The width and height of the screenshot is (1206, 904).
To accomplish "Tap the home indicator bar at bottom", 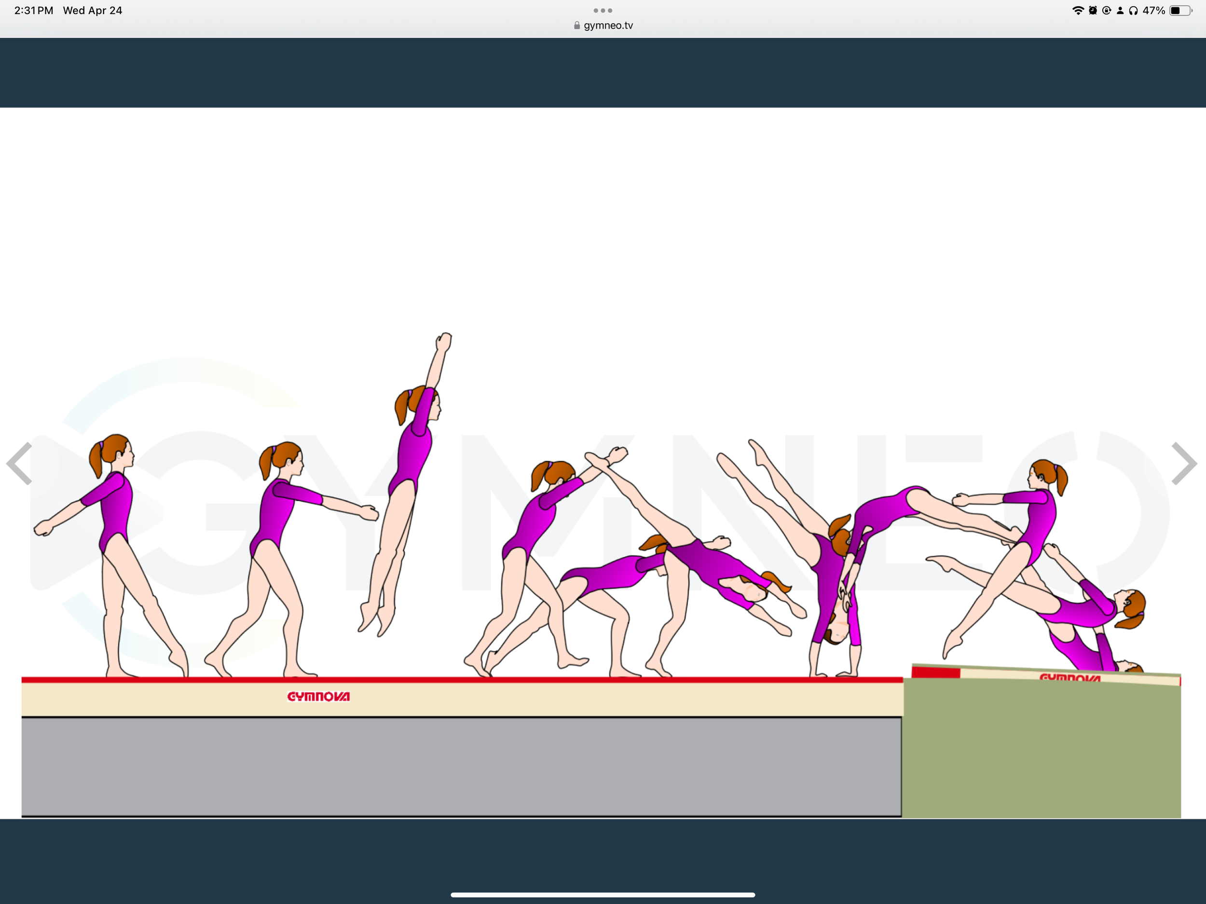I will 603,895.
